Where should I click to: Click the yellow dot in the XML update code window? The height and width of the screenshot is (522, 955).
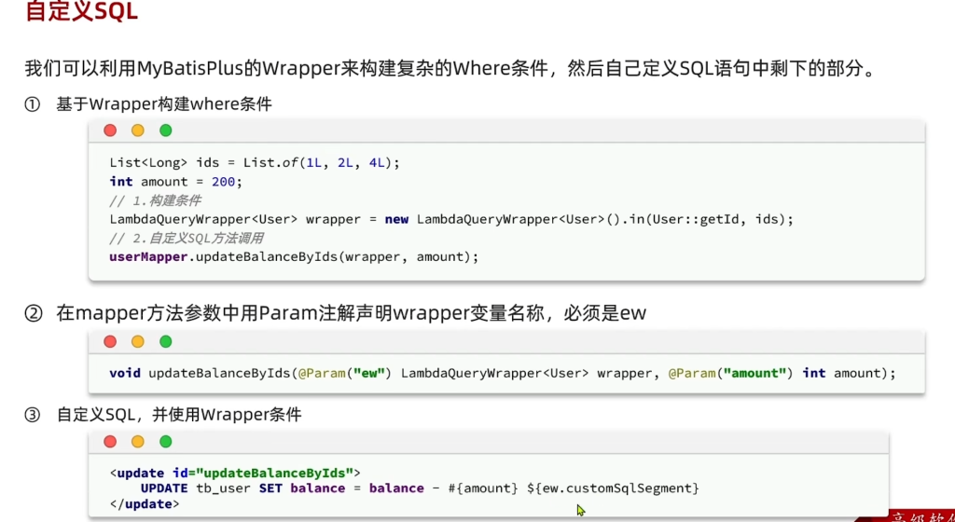[138, 441]
